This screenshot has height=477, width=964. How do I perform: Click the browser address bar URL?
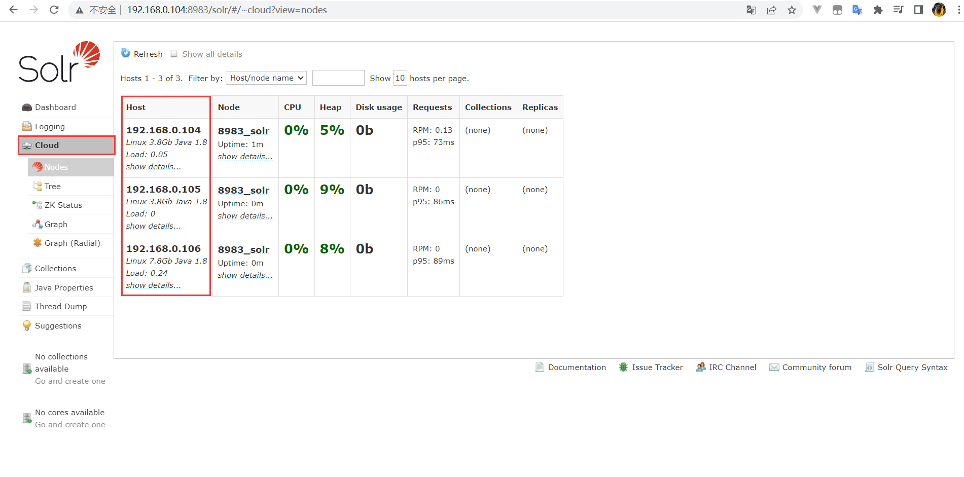pos(227,10)
